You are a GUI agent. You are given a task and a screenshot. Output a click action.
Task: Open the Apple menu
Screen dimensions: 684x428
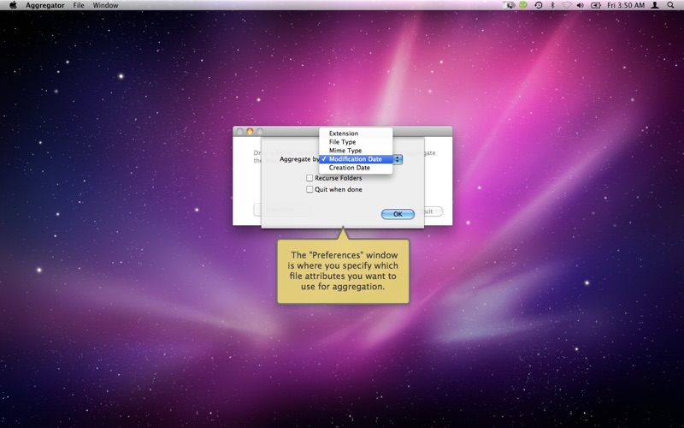(x=13, y=5)
